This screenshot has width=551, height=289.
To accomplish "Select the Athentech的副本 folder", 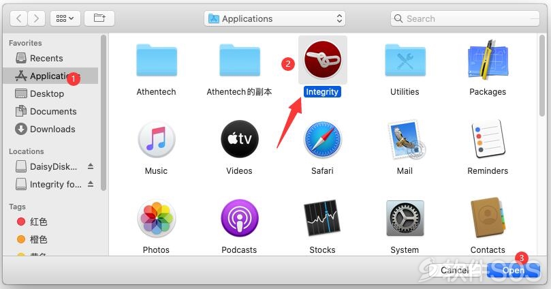I will [240, 60].
